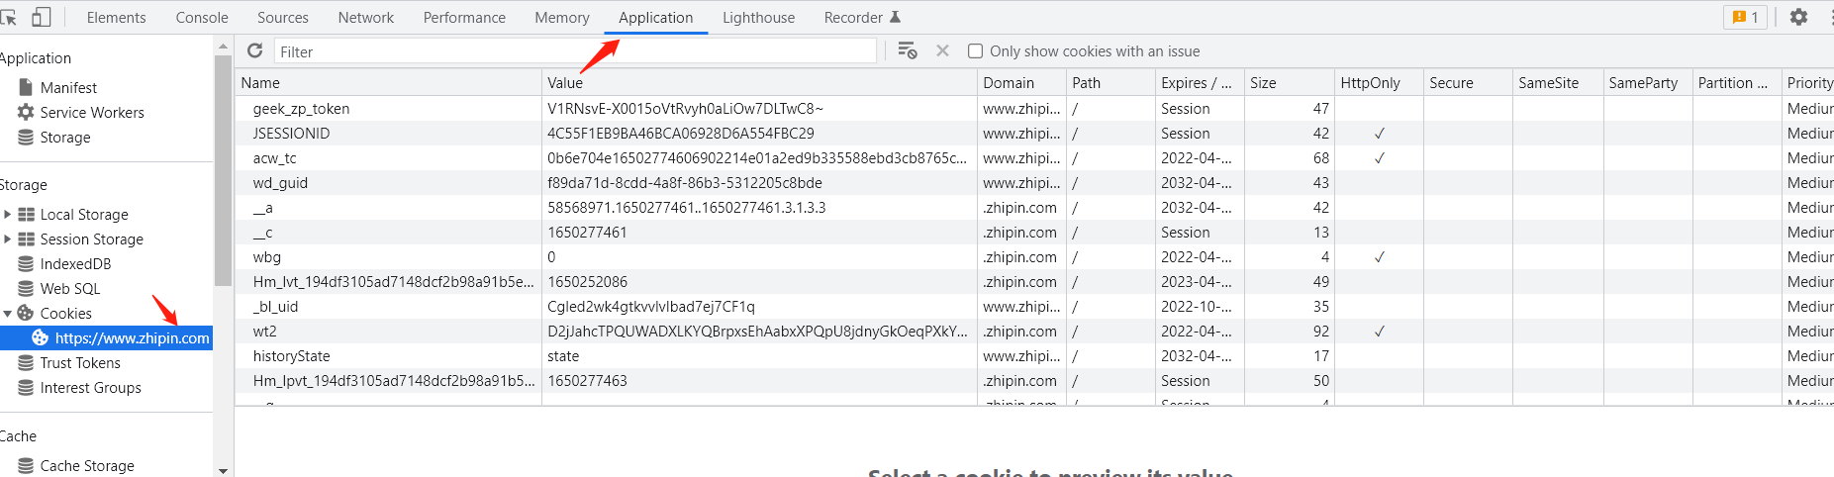The image size is (1834, 477).
Task: Click the delete selected cookie X icon
Action: [942, 50]
